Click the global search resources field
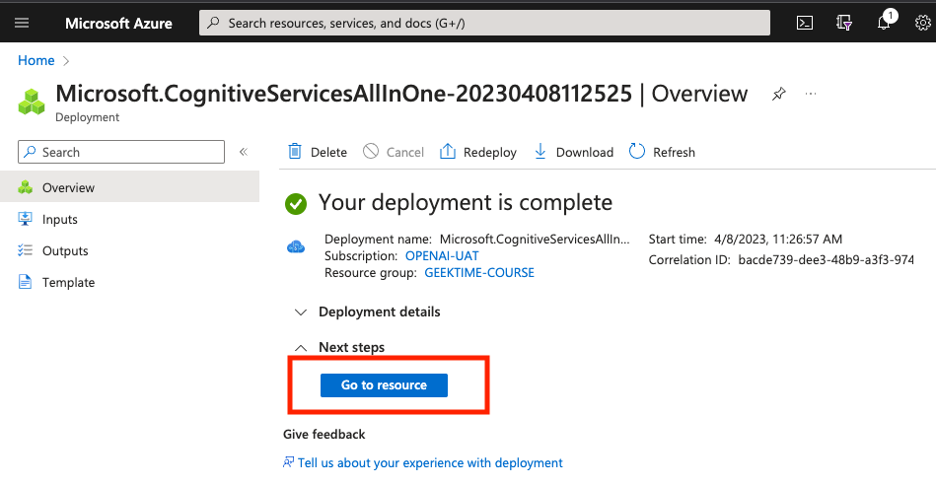The height and width of the screenshot is (485, 936). click(484, 23)
